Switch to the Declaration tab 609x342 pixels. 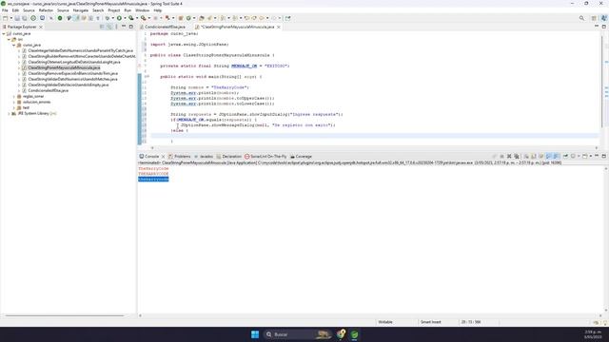228,156
